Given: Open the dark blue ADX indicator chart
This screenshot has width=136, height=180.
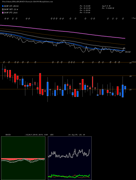Looking at the screenshot, I should pyautogui.click(x=70, y=158).
